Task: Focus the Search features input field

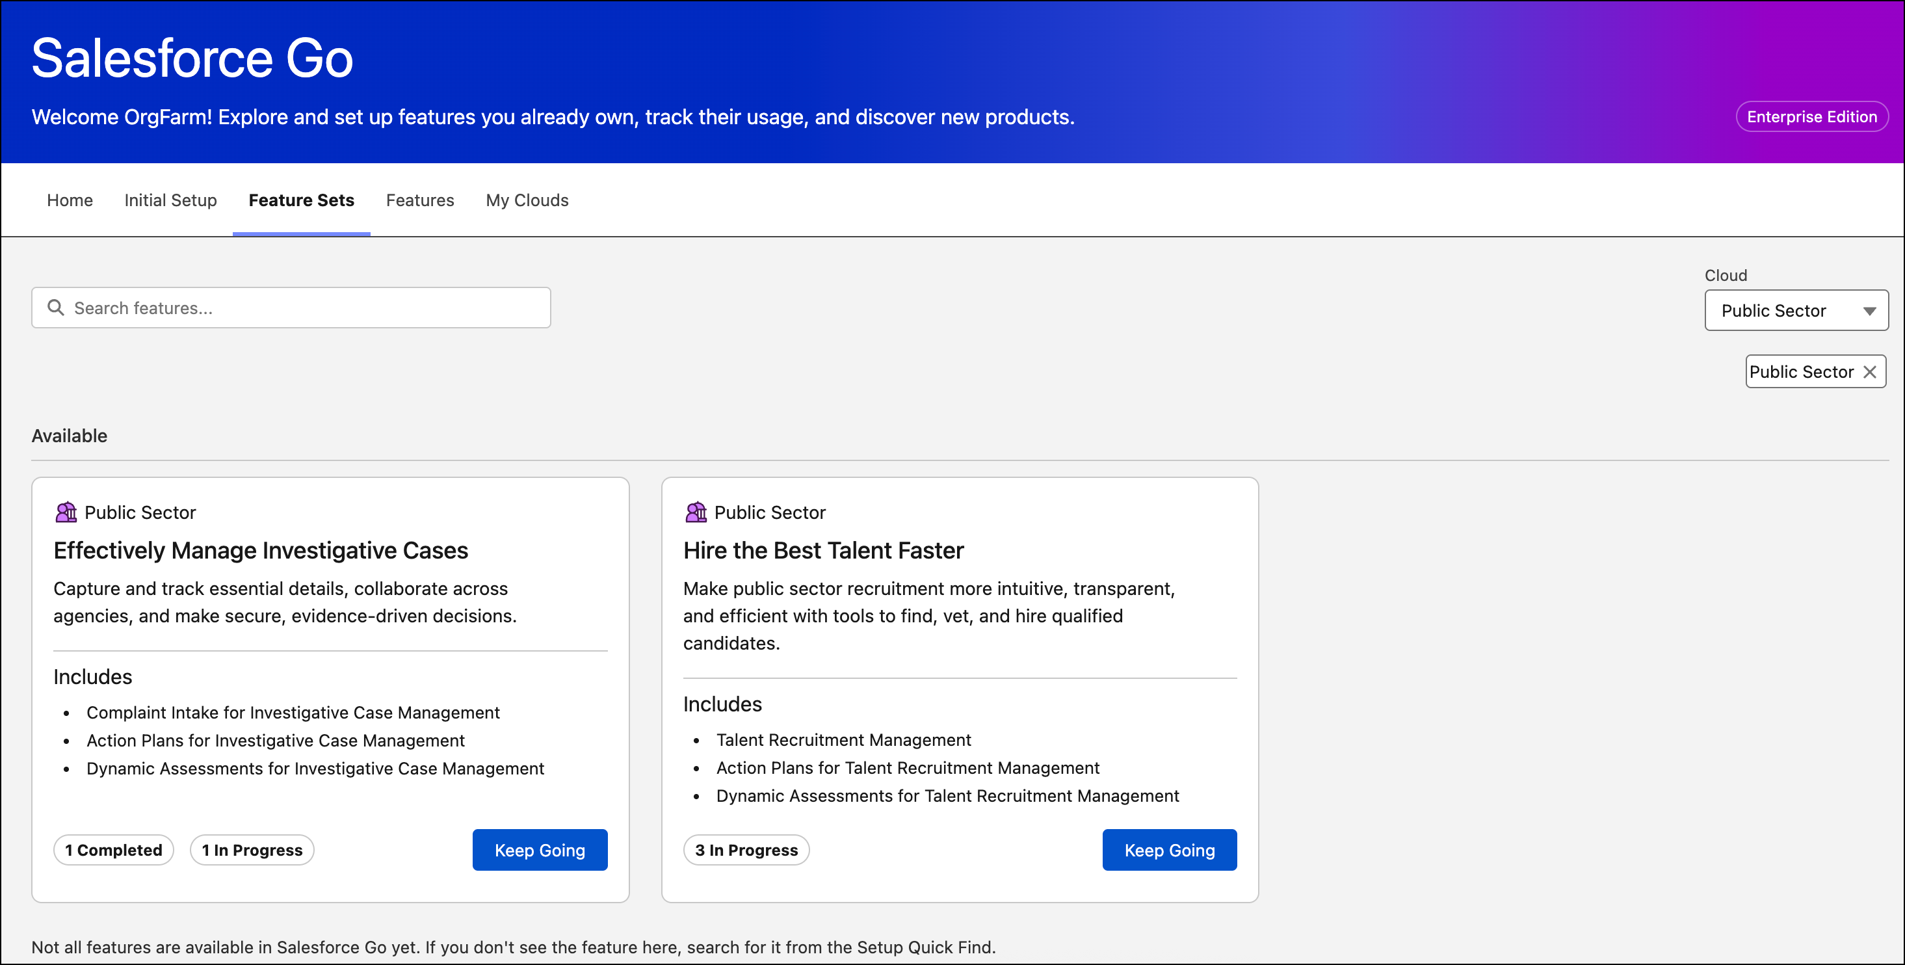Action: pyautogui.click(x=291, y=308)
